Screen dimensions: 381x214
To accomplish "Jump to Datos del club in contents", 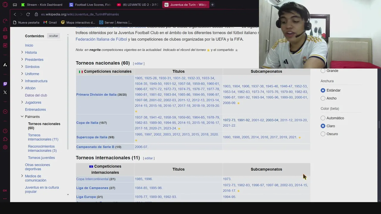I will 36,95.
